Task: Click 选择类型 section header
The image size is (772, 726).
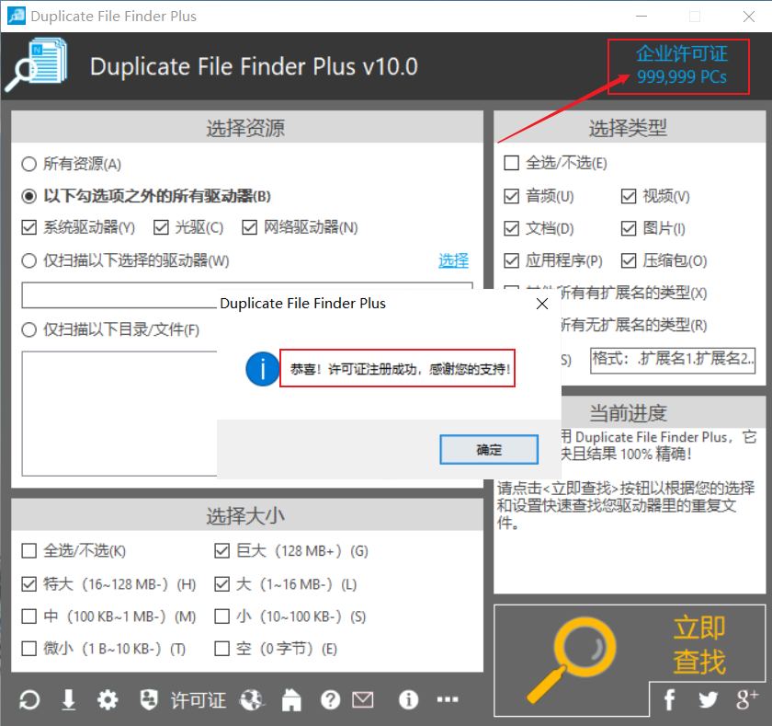Action: (629, 128)
